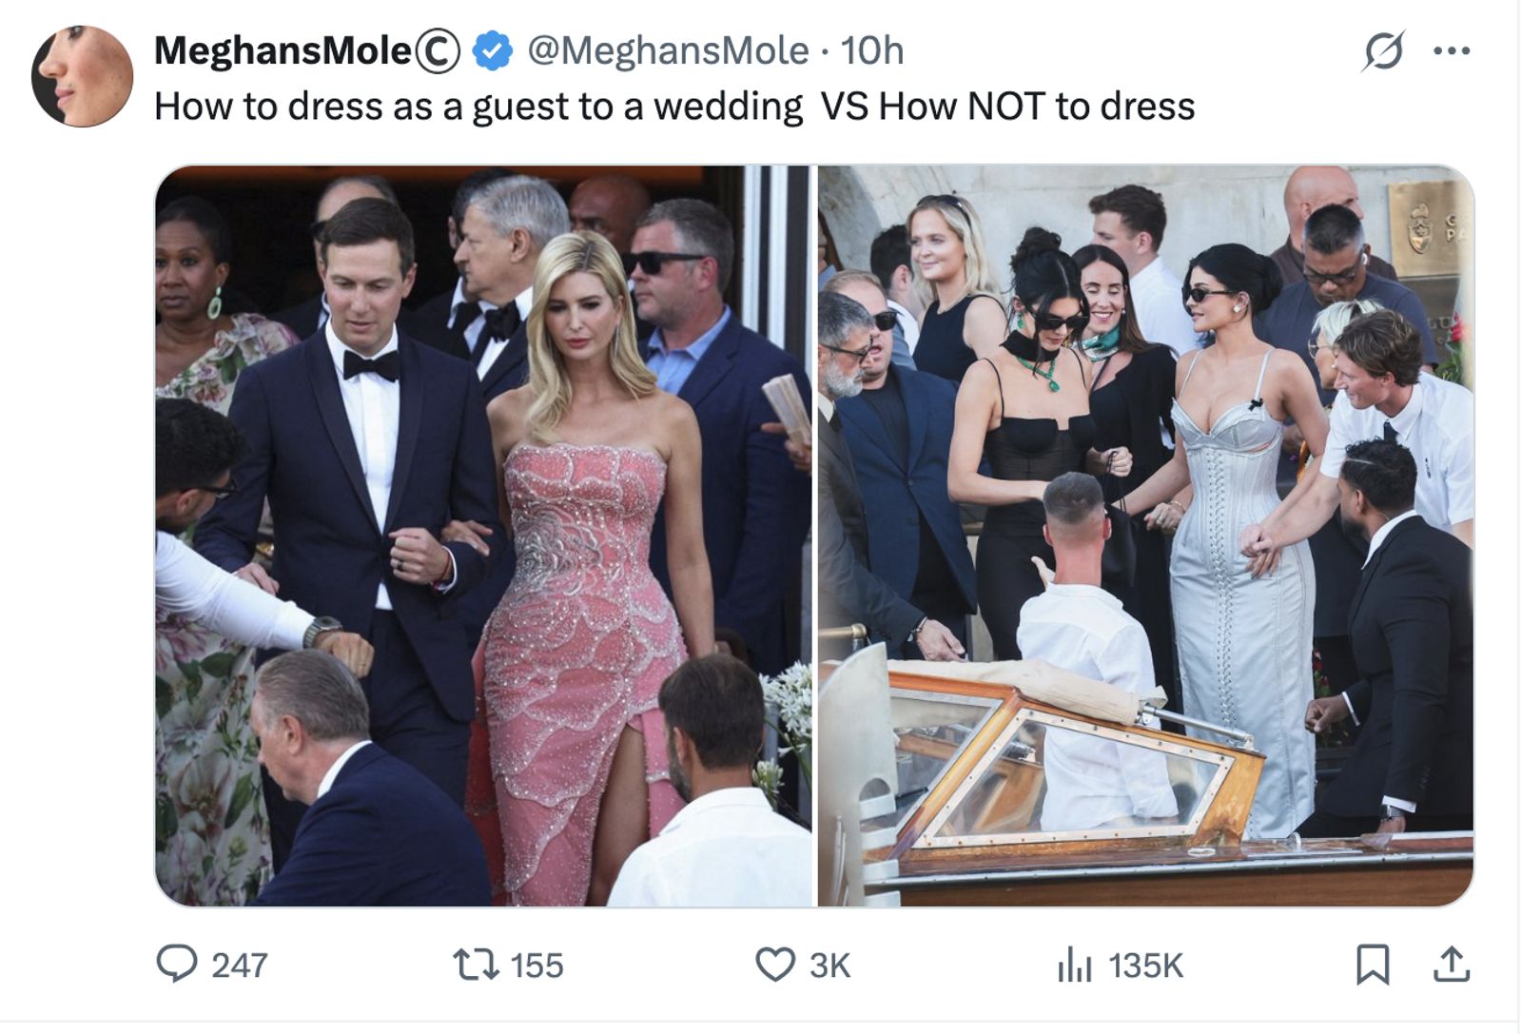Click the reply speech bubble icon
The image size is (1522, 1034).
[177, 965]
